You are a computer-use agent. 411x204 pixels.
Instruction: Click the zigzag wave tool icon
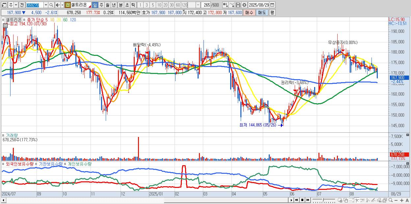click(368, 200)
